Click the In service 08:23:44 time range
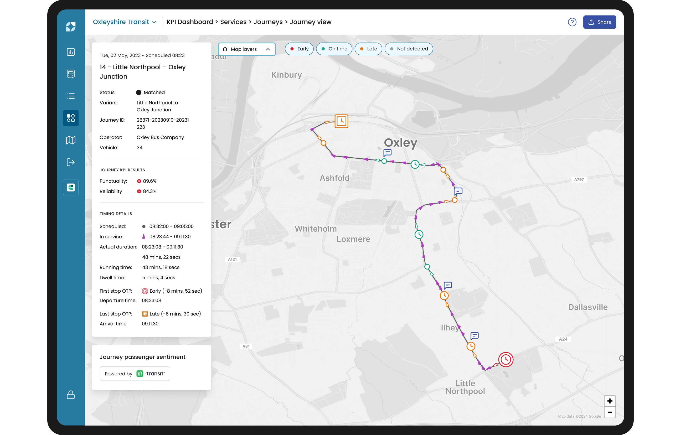Viewport: 681px width, 435px height. (170, 236)
